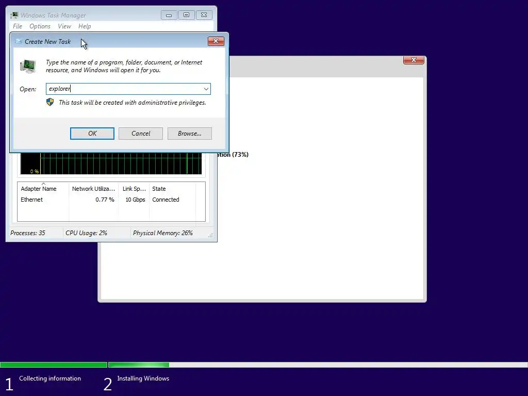Click the network utilization graph
Screen dimensions: 528x396
111,163
